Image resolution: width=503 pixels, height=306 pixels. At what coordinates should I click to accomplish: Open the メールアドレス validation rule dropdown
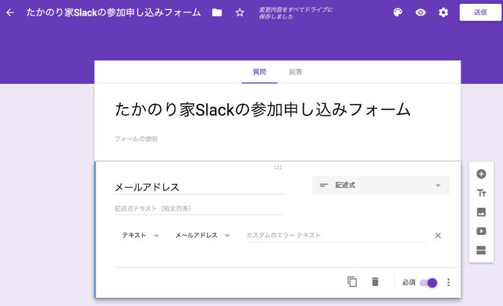202,235
